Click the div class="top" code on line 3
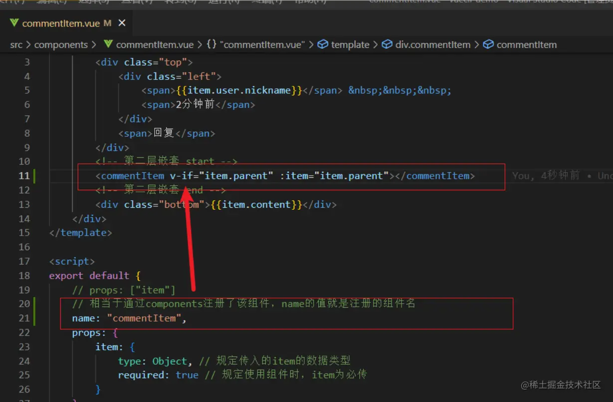 click(x=144, y=62)
